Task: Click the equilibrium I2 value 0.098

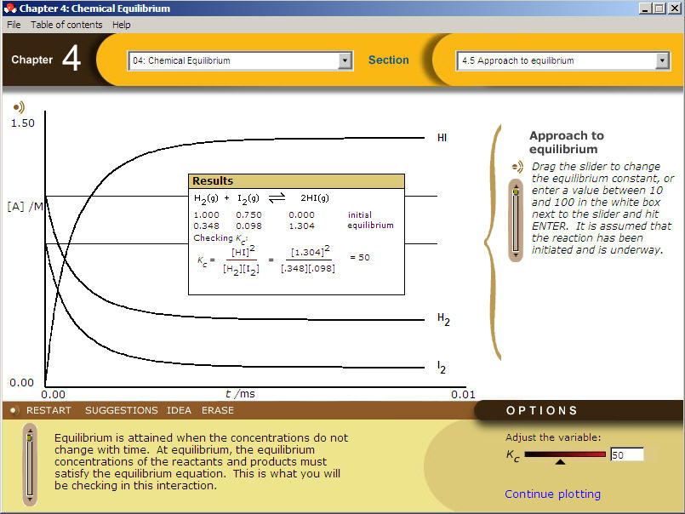Action: pos(248,226)
